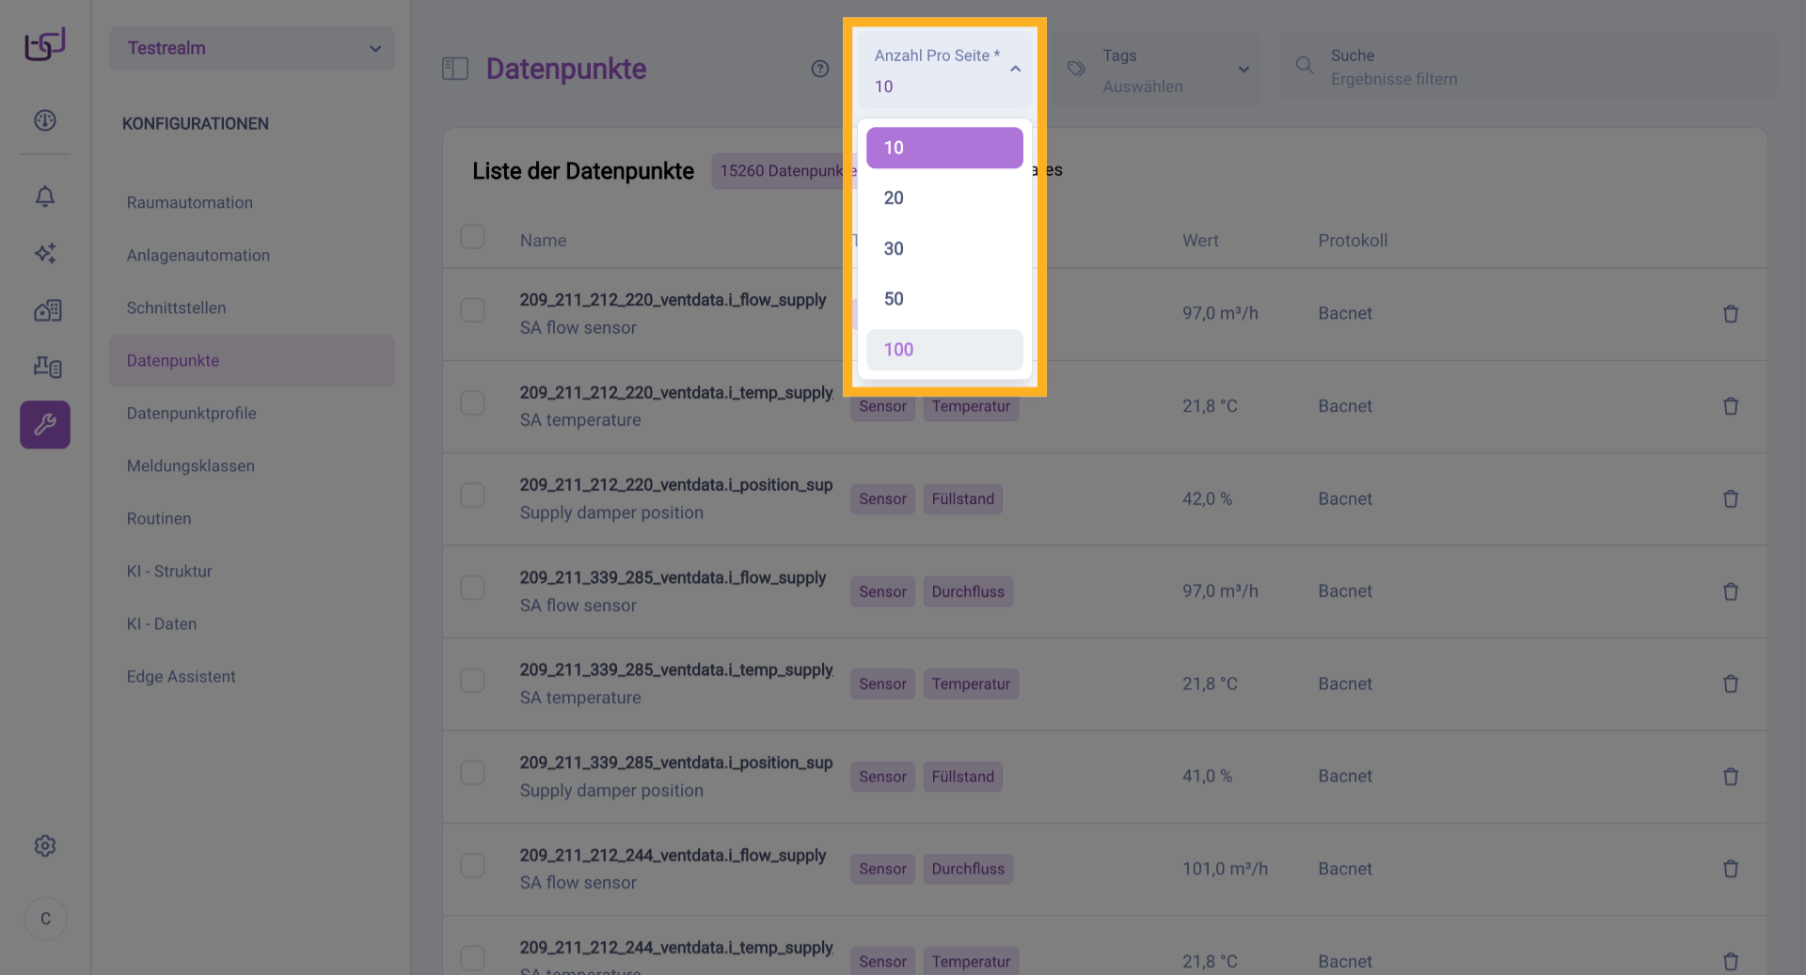Choose 20 from the page size list
1806x975 pixels.
(943, 198)
